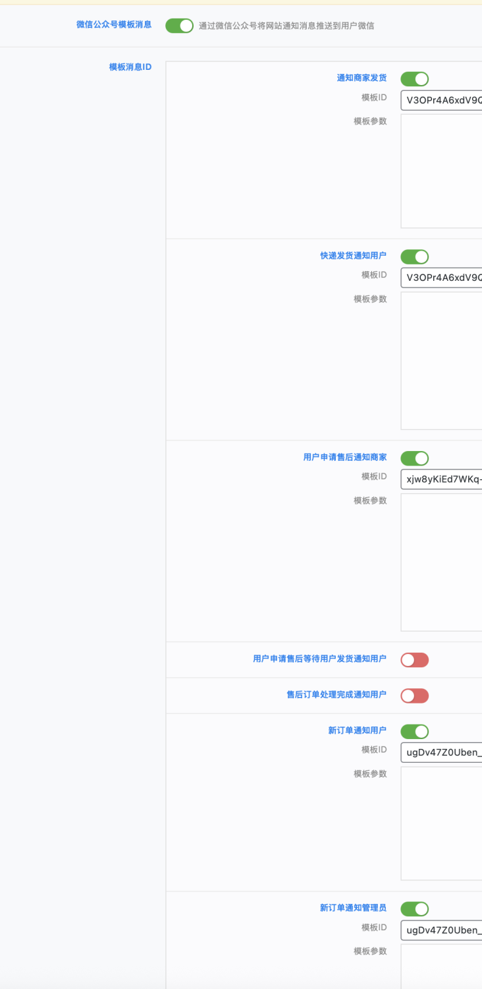Viewport: 482px width, 989px height.
Task: Click 模板参数 textarea under 新订单通知用户
Action: point(441,824)
